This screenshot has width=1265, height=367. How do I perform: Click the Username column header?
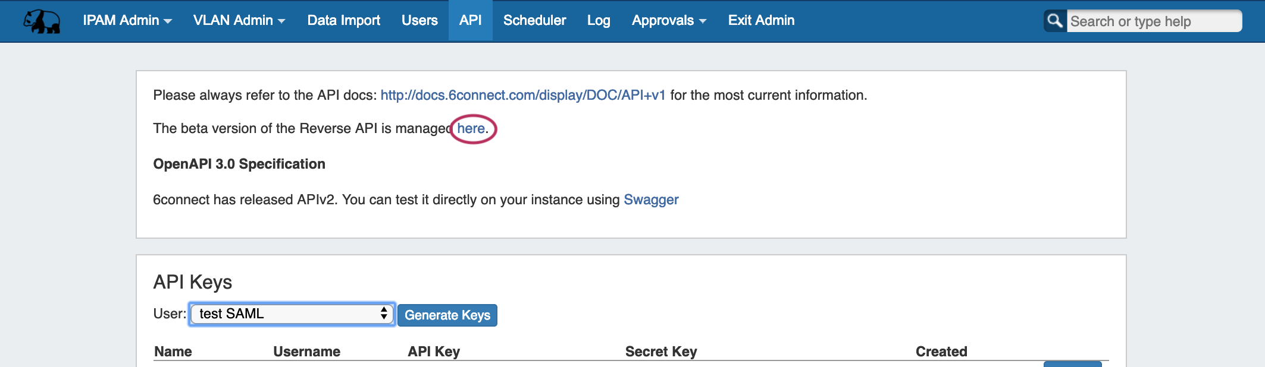click(306, 352)
